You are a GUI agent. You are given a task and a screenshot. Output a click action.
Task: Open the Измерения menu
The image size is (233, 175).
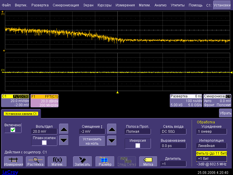pos(125,5)
